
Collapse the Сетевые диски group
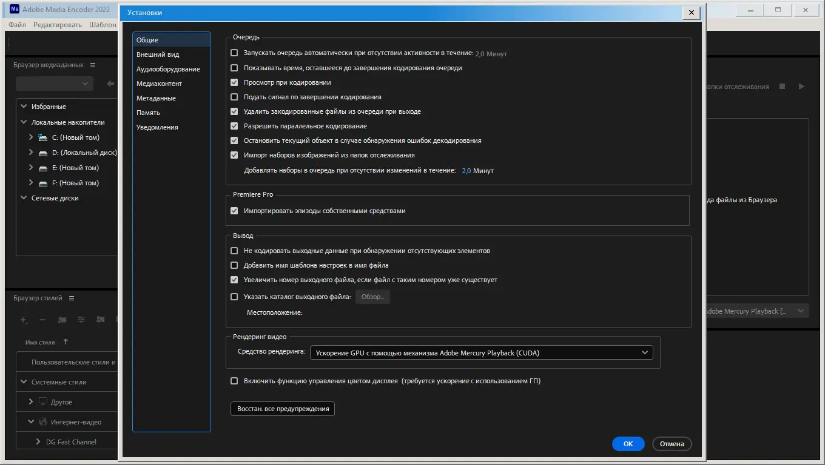24,197
